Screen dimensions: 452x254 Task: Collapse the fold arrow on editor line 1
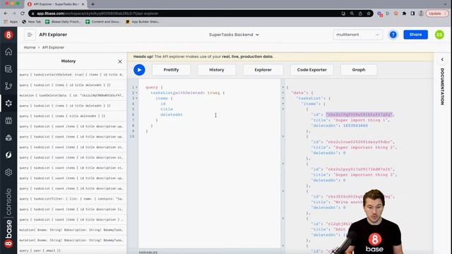click(136, 87)
